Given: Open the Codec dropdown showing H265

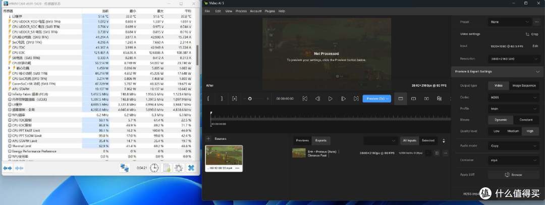Looking at the screenshot, I should click(x=514, y=98).
